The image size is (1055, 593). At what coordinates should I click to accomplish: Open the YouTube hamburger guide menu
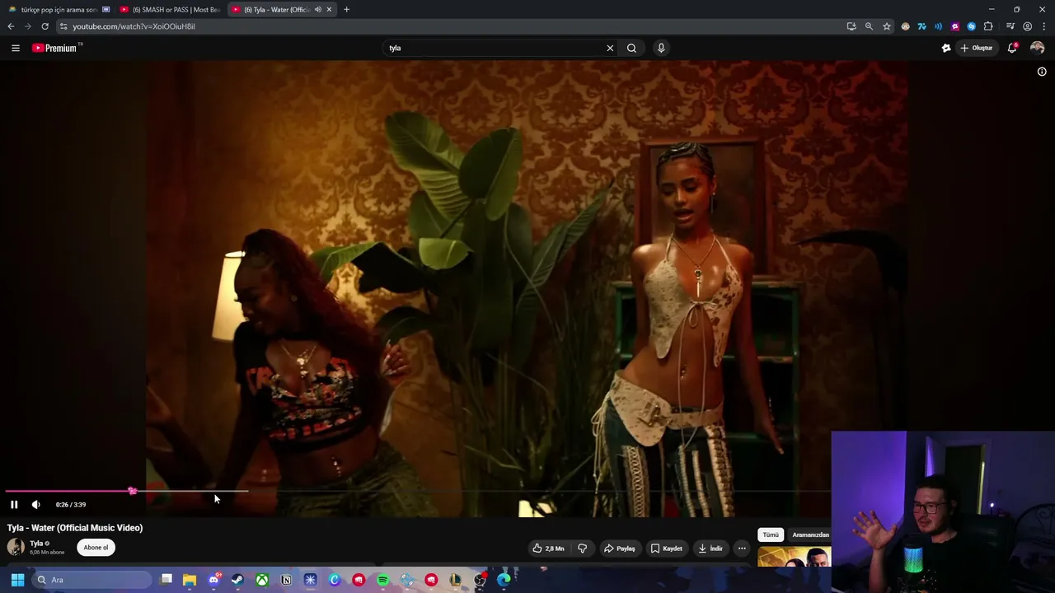click(15, 48)
